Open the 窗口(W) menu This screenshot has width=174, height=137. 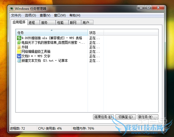(x=60, y=15)
